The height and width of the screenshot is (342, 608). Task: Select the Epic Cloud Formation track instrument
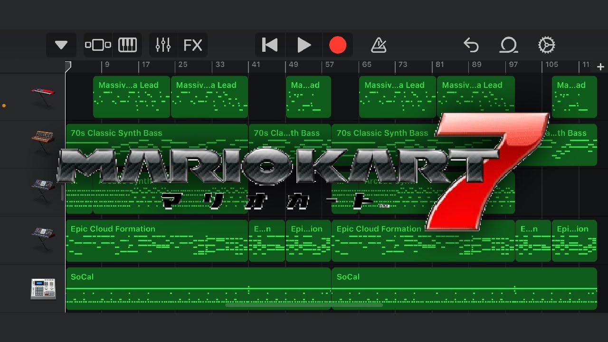43,239
